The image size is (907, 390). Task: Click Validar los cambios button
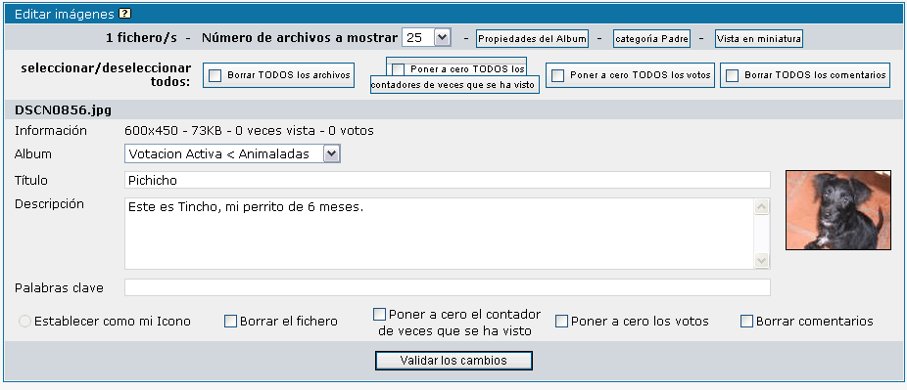coord(453,361)
